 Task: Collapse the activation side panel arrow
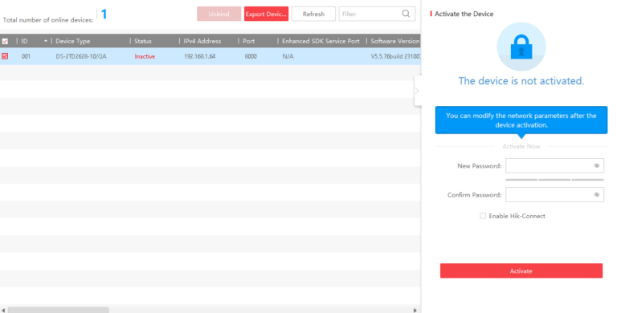(x=417, y=91)
